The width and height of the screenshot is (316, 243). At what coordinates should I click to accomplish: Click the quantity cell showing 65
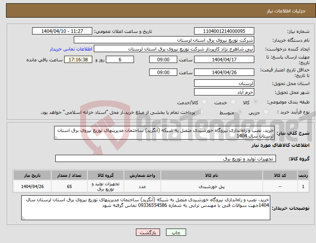69,186
